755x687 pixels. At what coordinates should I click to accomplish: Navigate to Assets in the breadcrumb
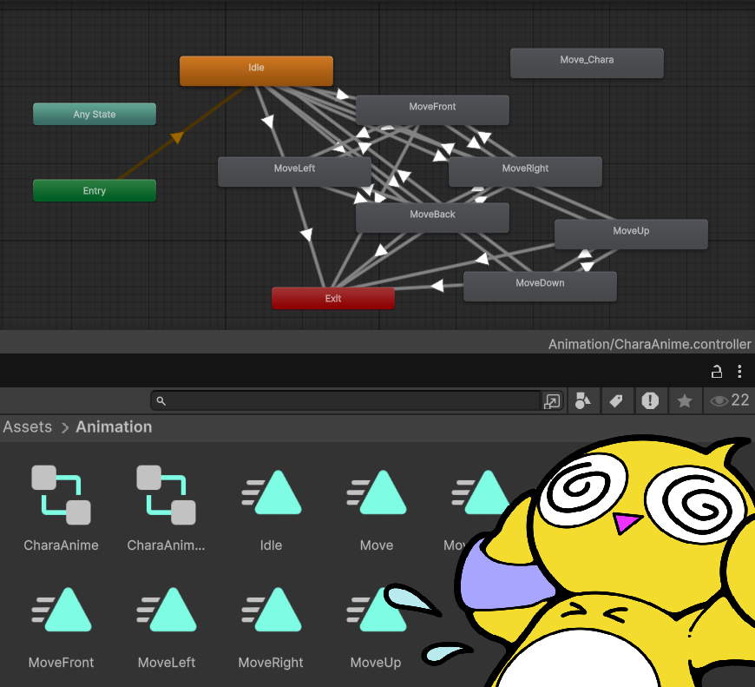coord(27,427)
